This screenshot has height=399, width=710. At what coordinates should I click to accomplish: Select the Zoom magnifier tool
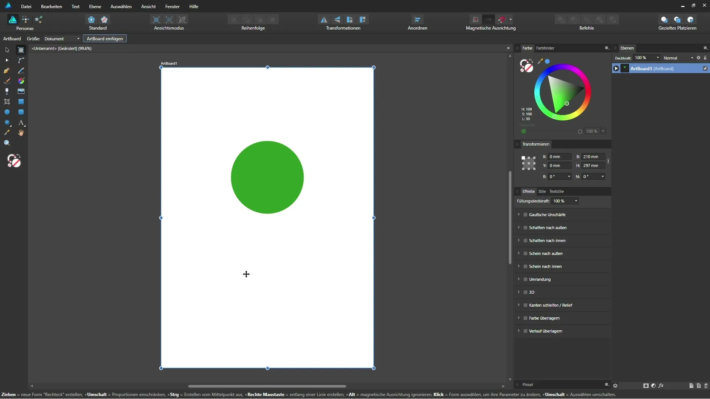7,143
